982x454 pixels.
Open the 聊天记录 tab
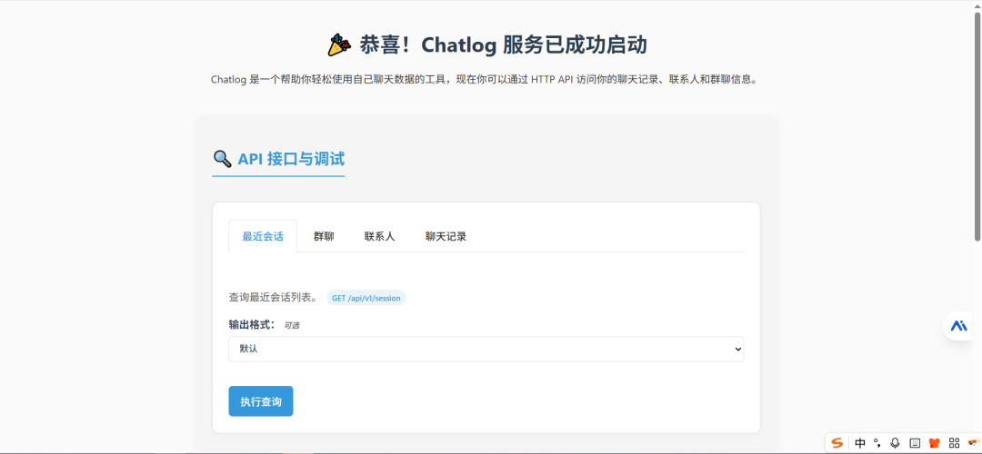(x=446, y=236)
